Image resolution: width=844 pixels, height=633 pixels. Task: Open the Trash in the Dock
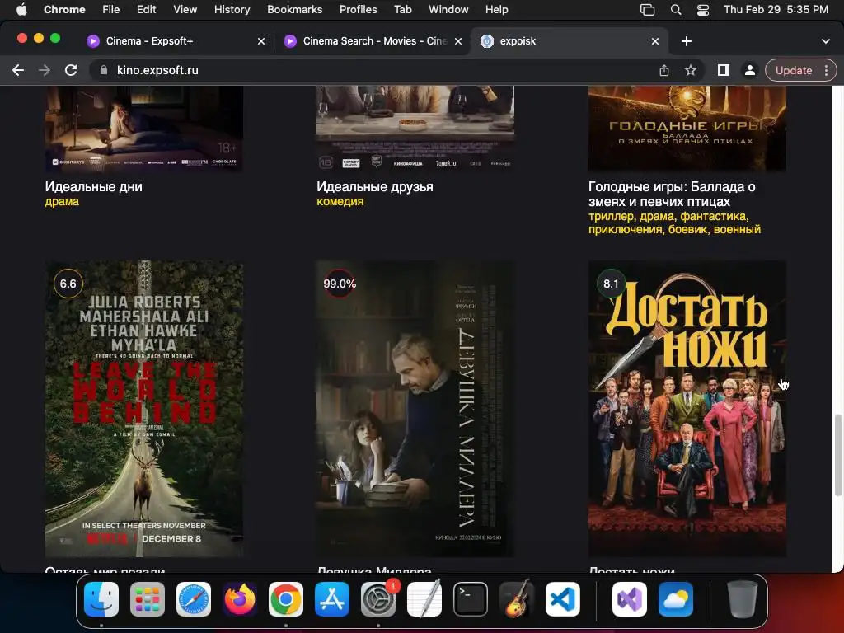(743, 599)
